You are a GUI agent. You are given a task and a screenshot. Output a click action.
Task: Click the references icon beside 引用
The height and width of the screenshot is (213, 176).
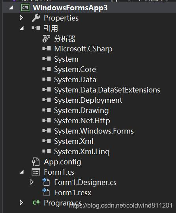tap(36, 28)
